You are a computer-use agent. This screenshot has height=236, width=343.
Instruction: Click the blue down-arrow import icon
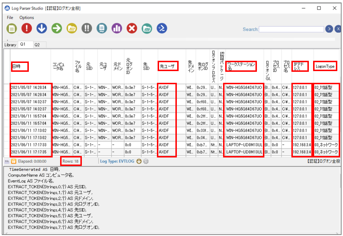tap(42, 28)
